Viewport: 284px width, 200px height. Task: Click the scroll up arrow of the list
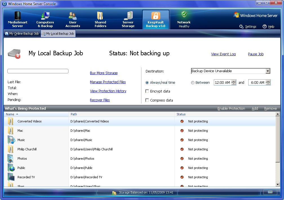coord(278,114)
